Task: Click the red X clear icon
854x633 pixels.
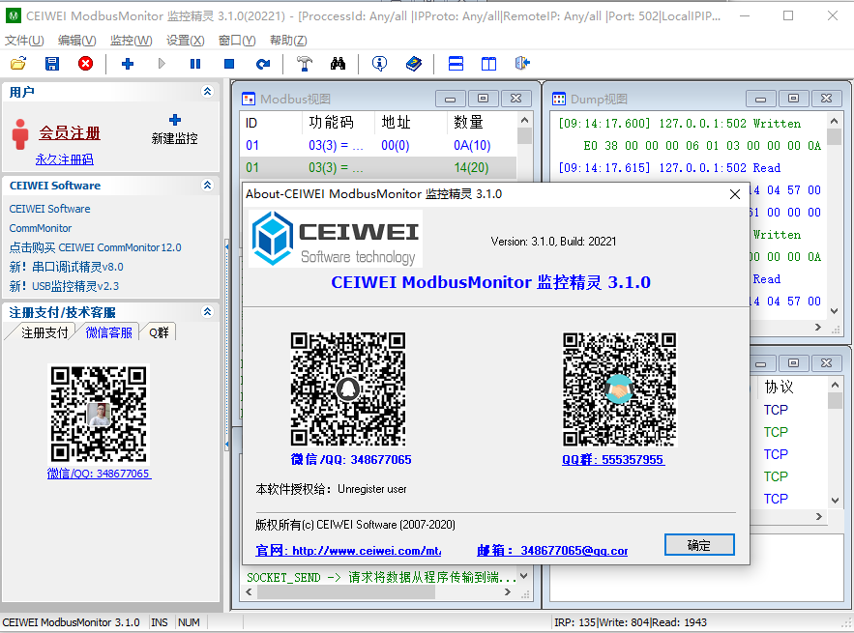Action: click(85, 64)
